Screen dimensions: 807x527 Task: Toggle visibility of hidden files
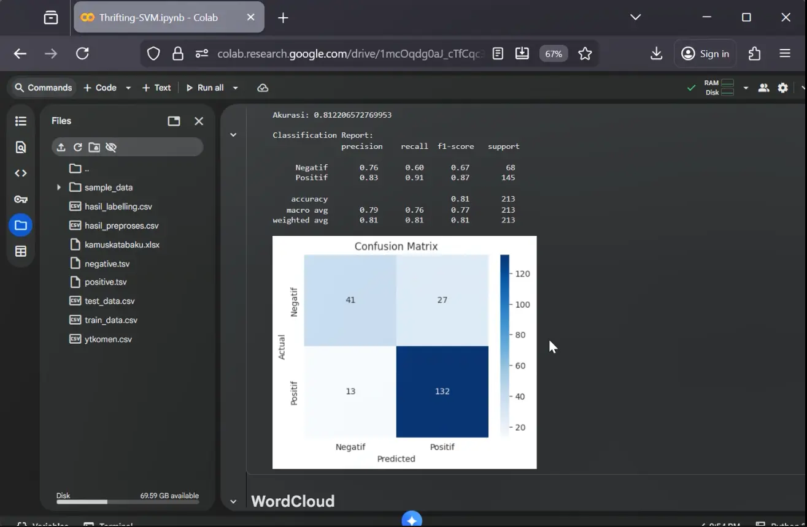click(111, 147)
